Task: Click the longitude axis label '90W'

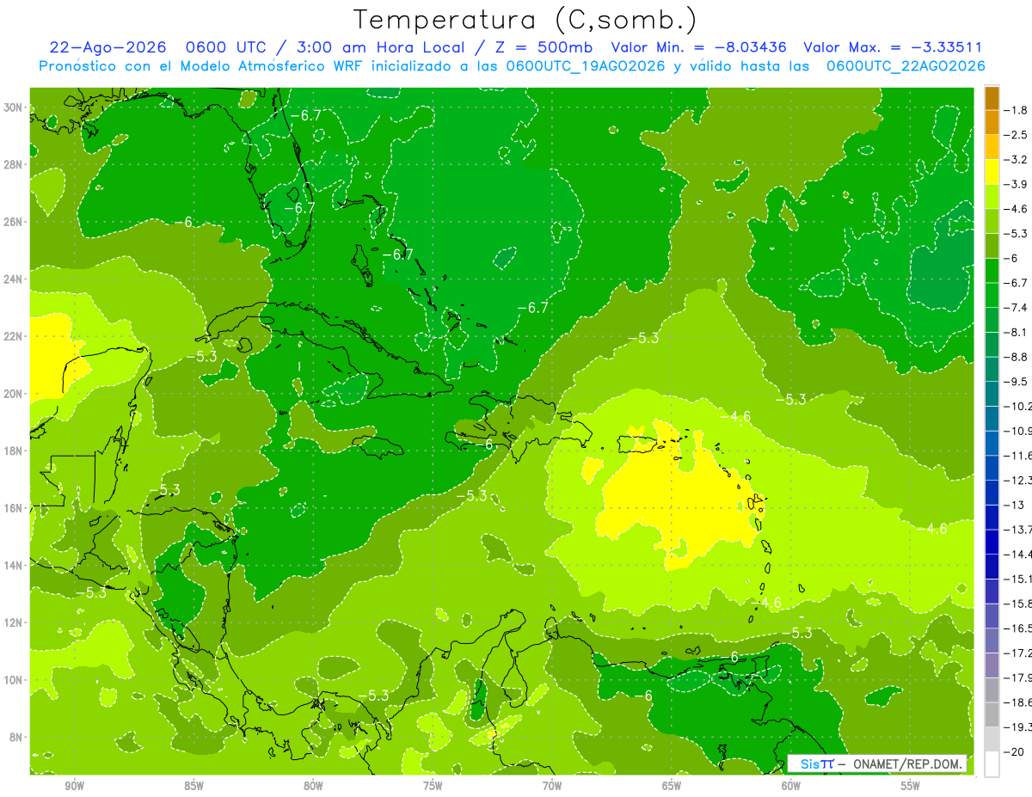Action: (x=74, y=788)
